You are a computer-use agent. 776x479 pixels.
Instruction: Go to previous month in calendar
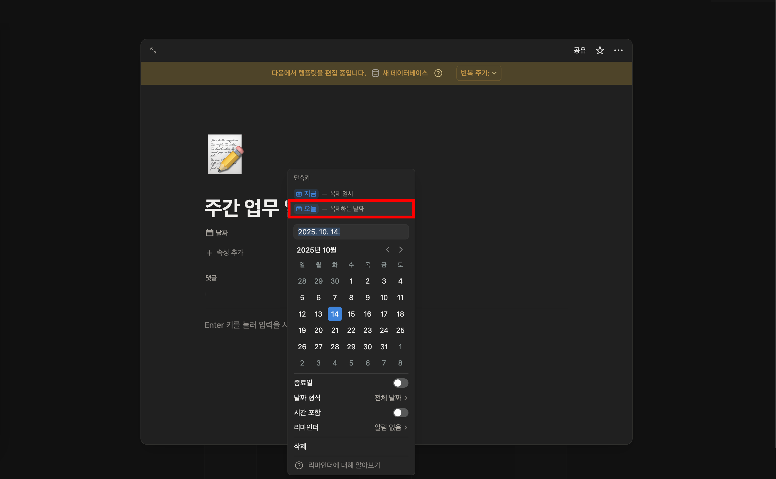tap(387, 250)
